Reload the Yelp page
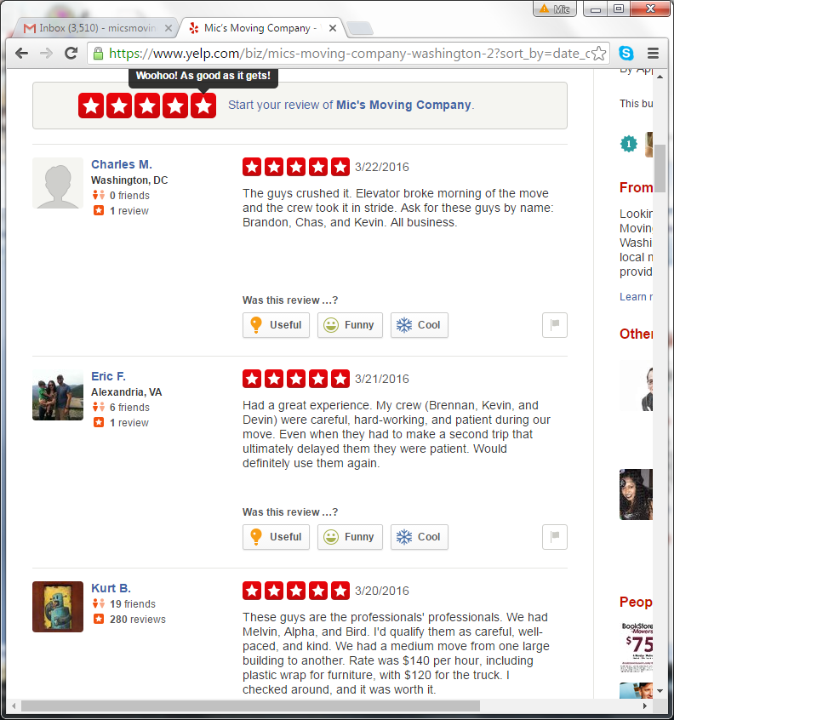The width and height of the screenshot is (817, 720). pos(71,53)
